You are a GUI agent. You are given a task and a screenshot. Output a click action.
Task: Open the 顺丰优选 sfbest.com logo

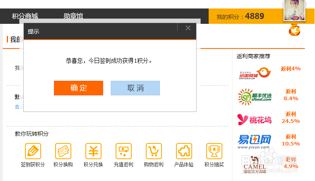click(x=255, y=97)
